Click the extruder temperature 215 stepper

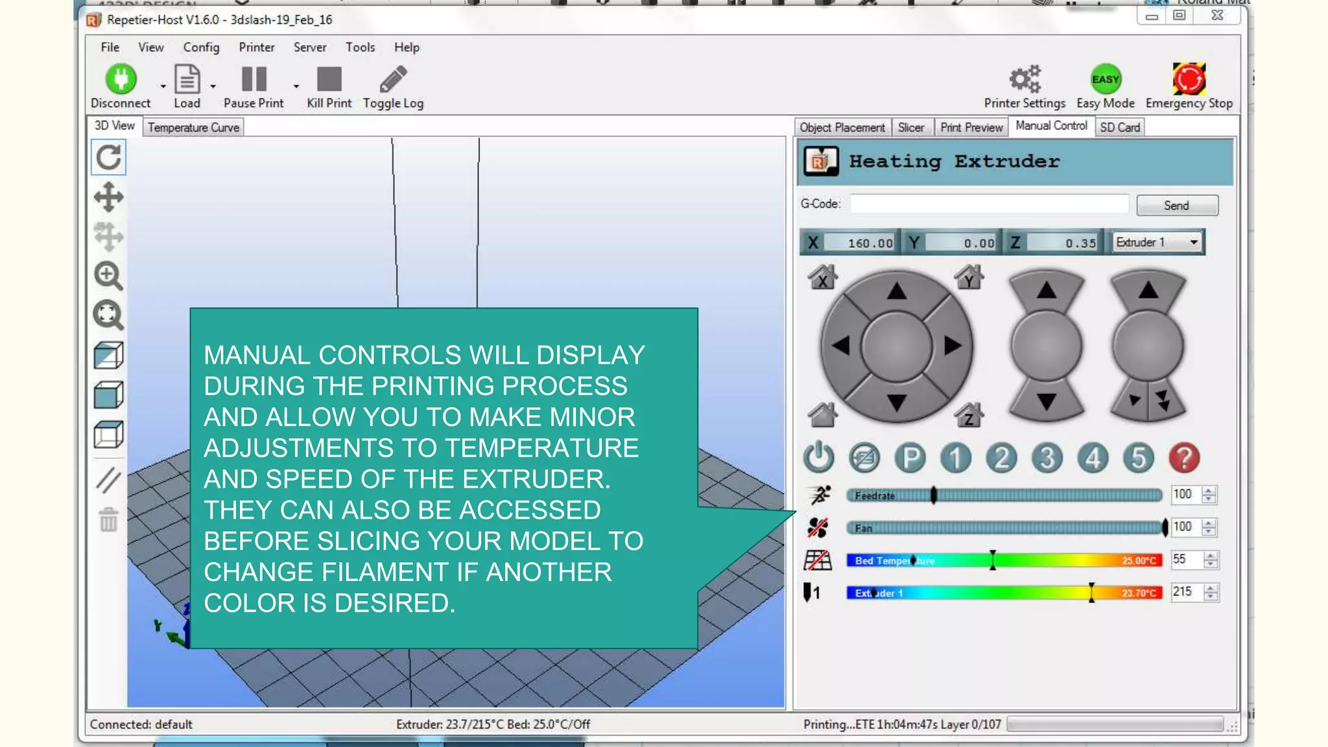click(1210, 592)
